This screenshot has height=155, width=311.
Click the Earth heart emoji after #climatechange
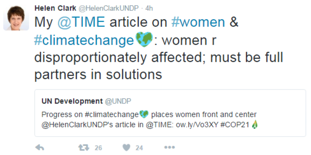(144, 40)
